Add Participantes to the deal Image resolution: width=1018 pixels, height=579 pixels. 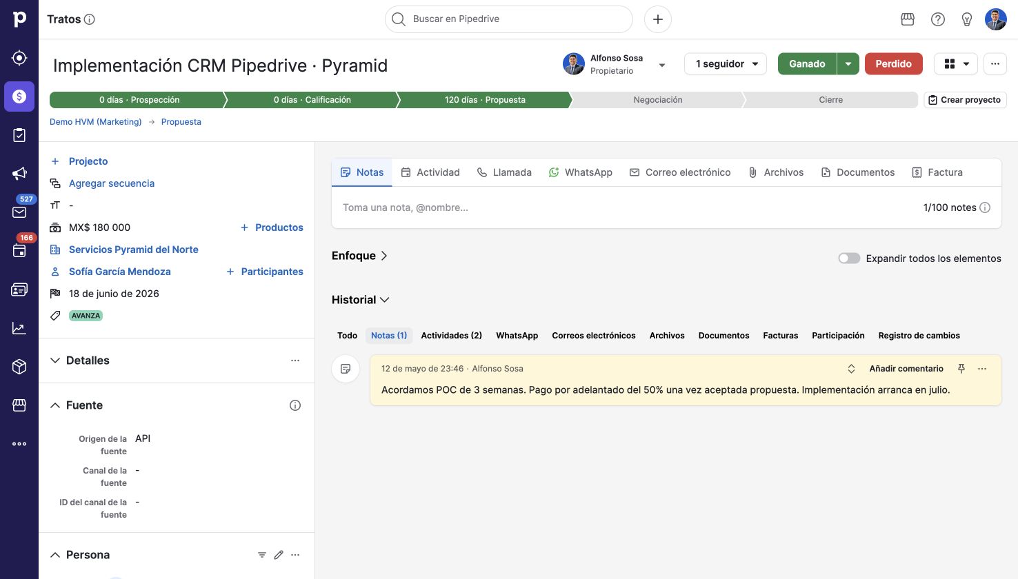click(265, 272)
